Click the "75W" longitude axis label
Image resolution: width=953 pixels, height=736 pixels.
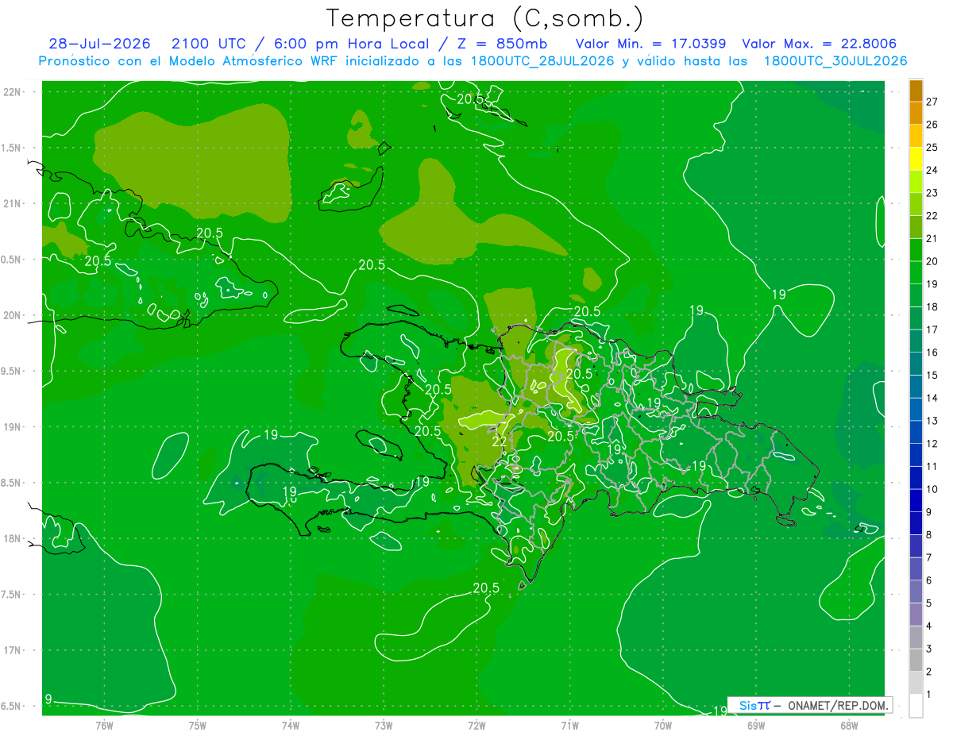click(198, 725)
